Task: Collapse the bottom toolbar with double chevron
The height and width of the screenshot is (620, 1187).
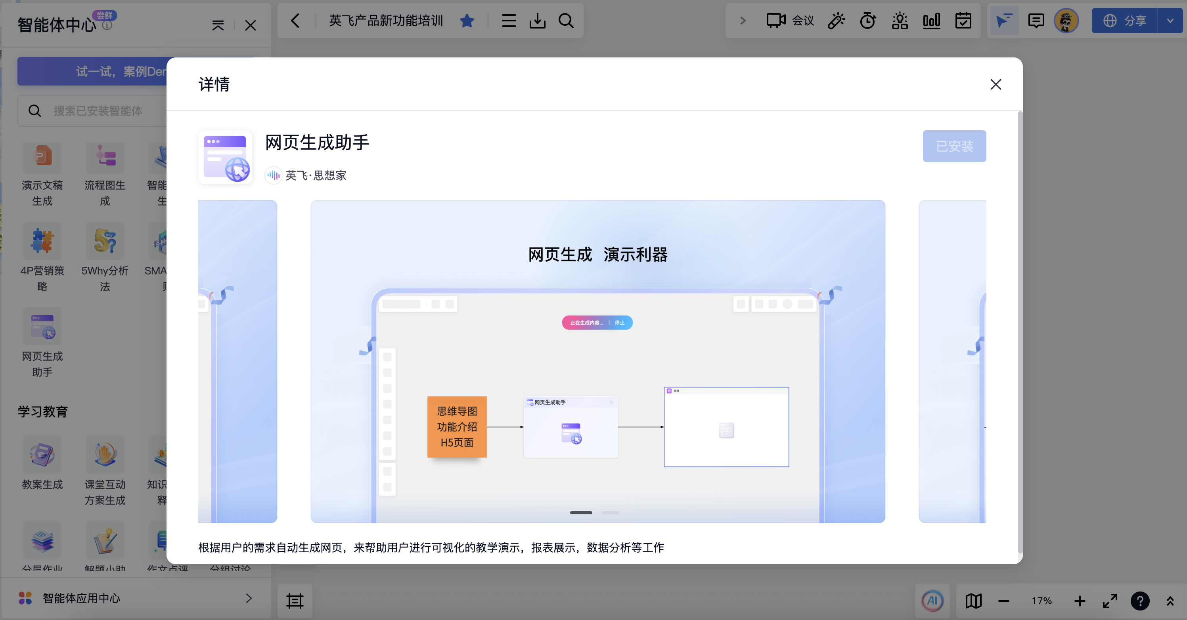Action: (x=1170, y=601)
